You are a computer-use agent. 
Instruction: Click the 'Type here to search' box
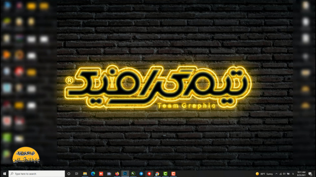coord(37,174)
